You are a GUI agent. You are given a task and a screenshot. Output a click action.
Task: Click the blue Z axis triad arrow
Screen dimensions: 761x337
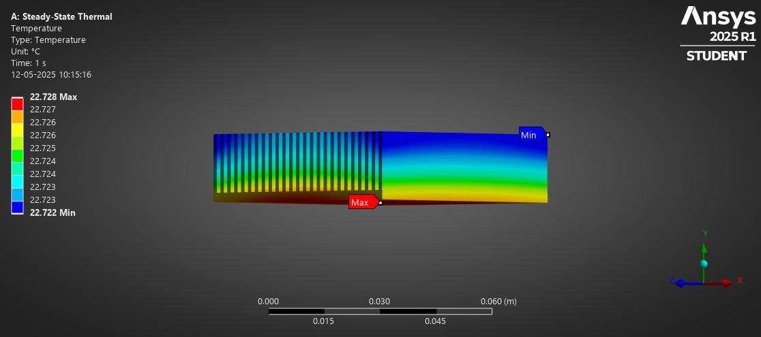[679, 283]
